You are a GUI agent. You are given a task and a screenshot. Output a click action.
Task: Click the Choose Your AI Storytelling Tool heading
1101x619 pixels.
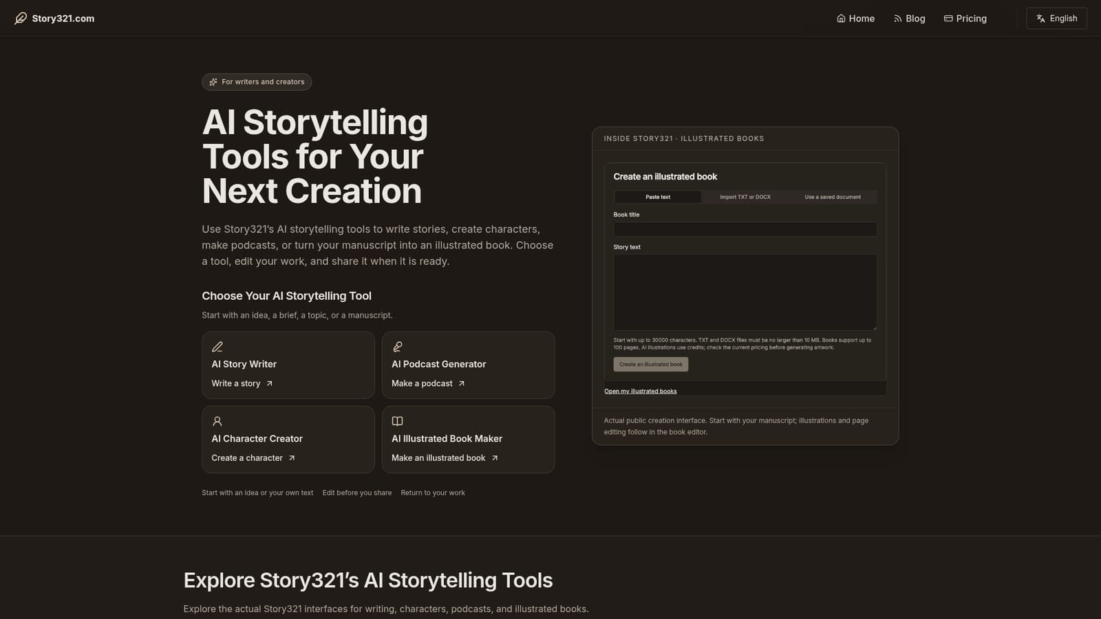point(287,296)
